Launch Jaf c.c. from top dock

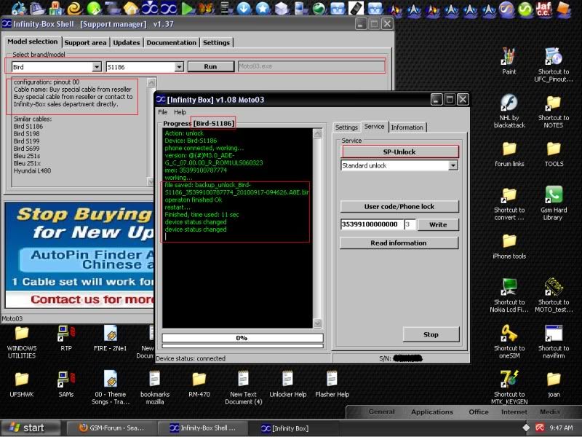pos(543,8)
